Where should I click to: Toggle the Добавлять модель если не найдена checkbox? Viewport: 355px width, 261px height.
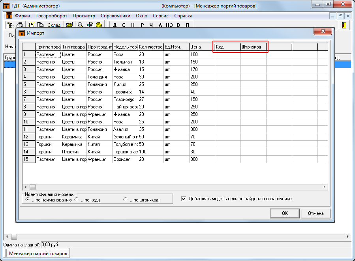[184, 199]
